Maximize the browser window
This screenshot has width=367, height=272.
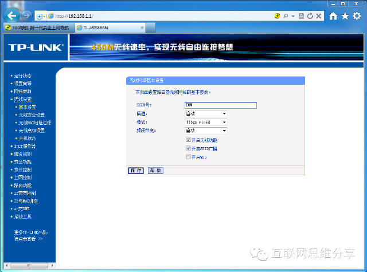click(x=343, y=4)
